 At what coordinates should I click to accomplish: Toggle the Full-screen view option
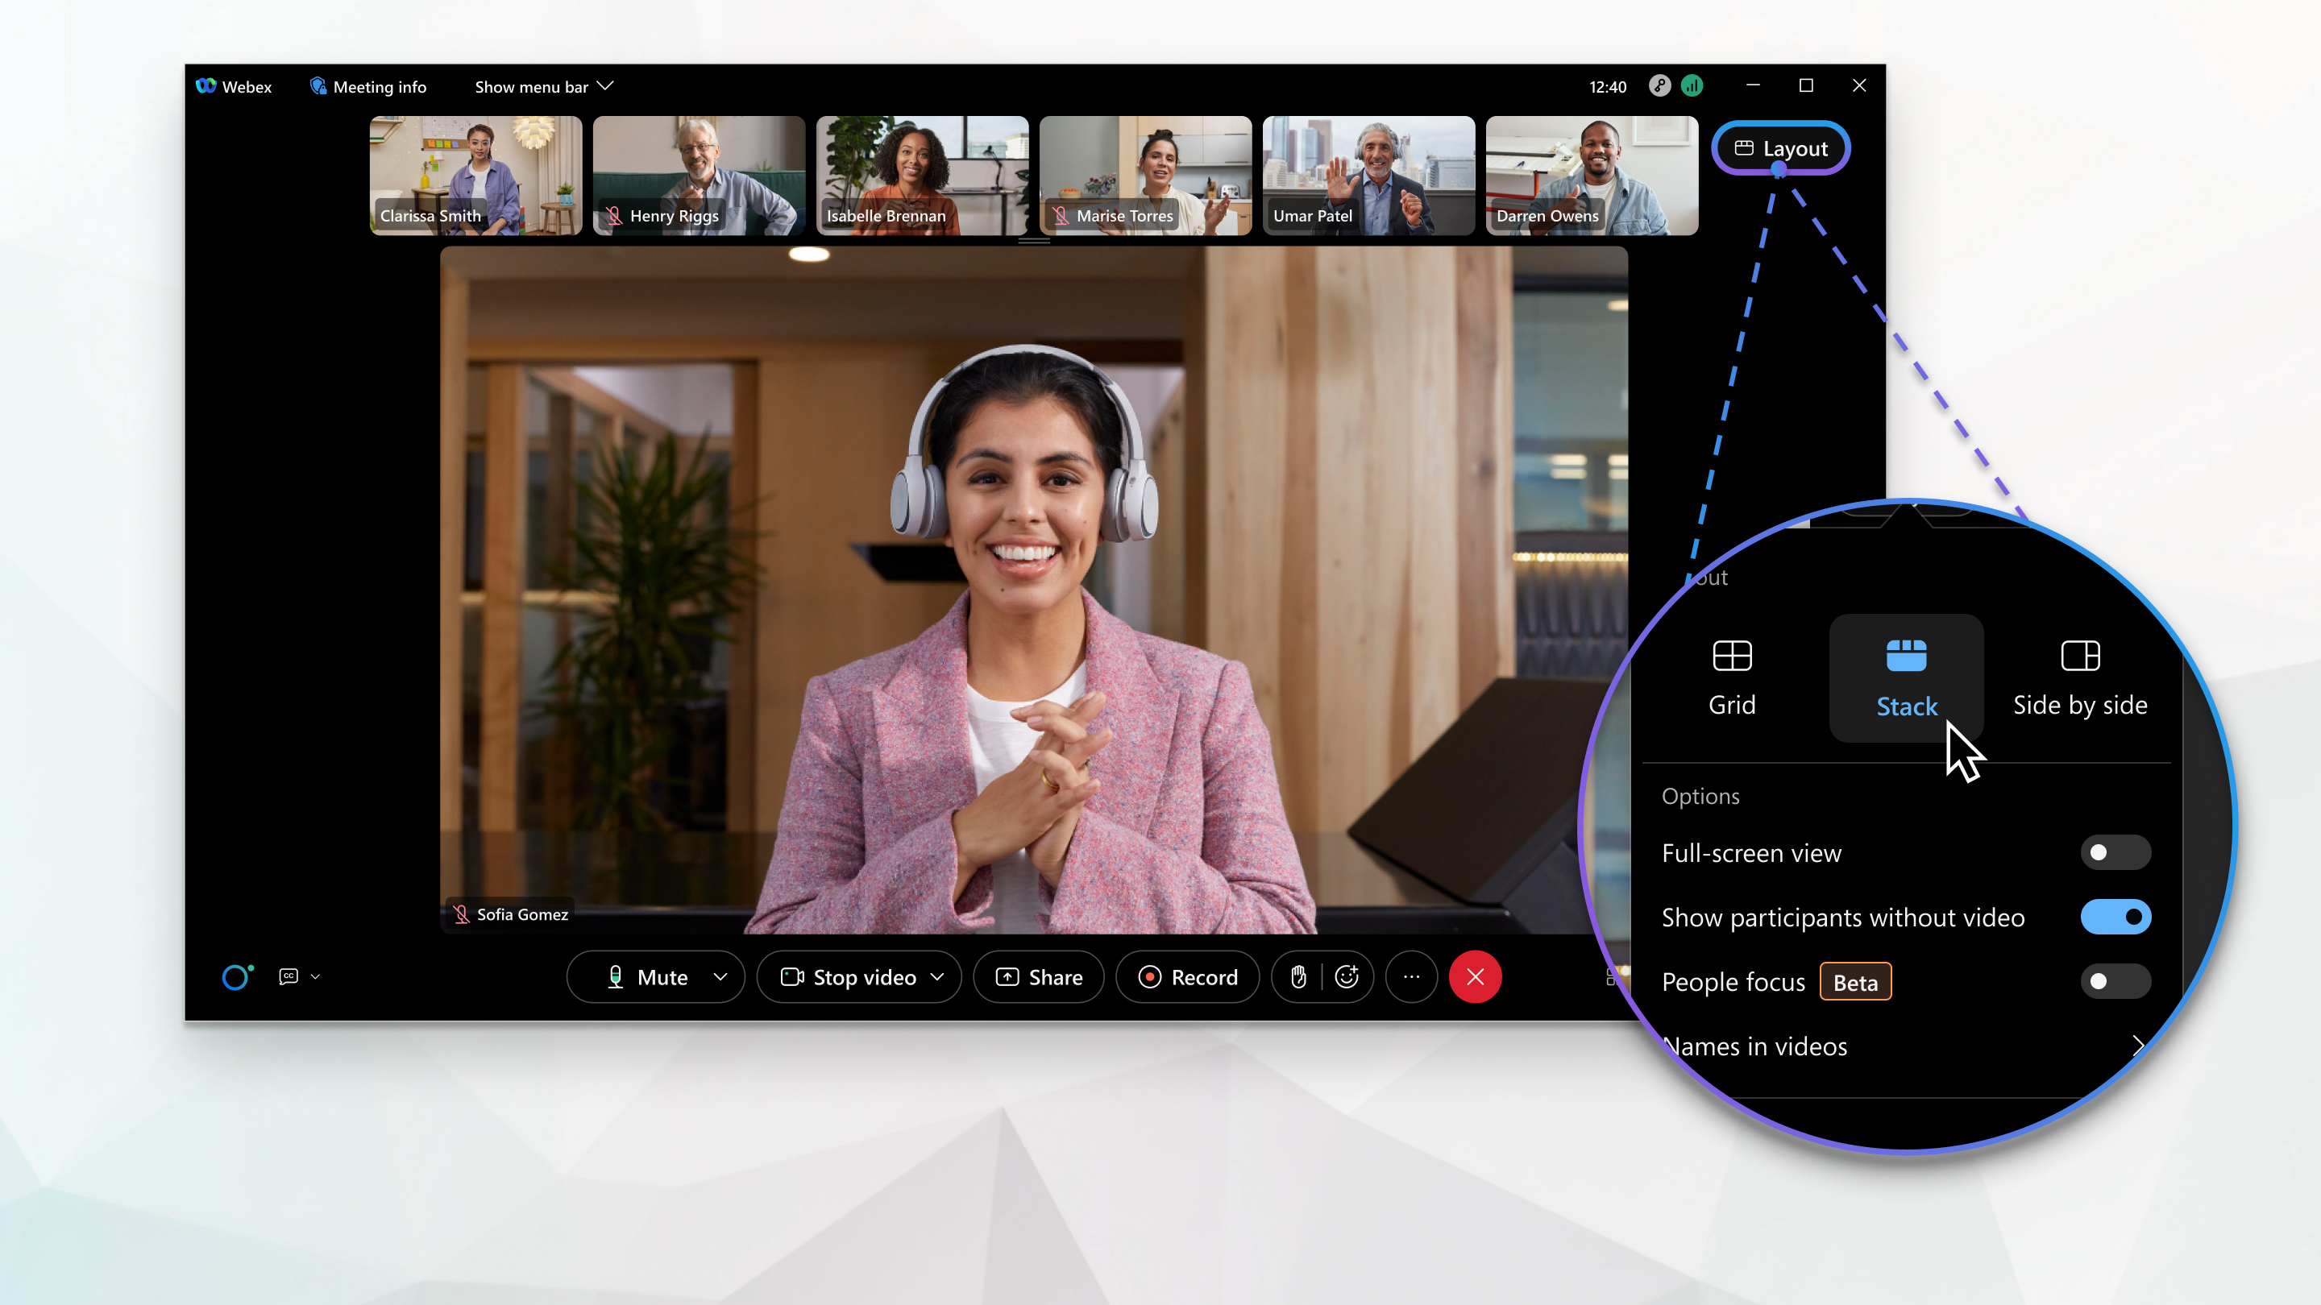click(2114, 851)
